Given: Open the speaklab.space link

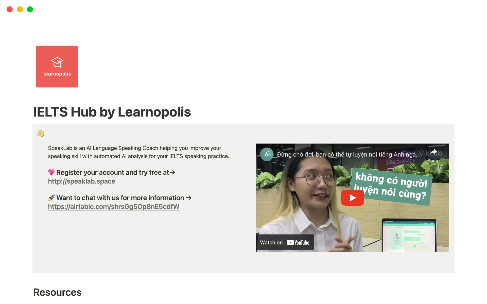Looking at the screenshot, I should [81, 181].
